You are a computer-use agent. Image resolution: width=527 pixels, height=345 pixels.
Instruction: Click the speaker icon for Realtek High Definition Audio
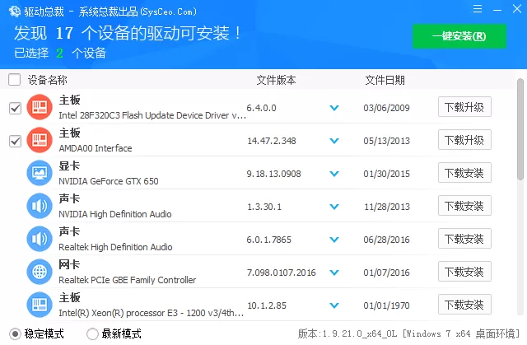click(40, 239)
